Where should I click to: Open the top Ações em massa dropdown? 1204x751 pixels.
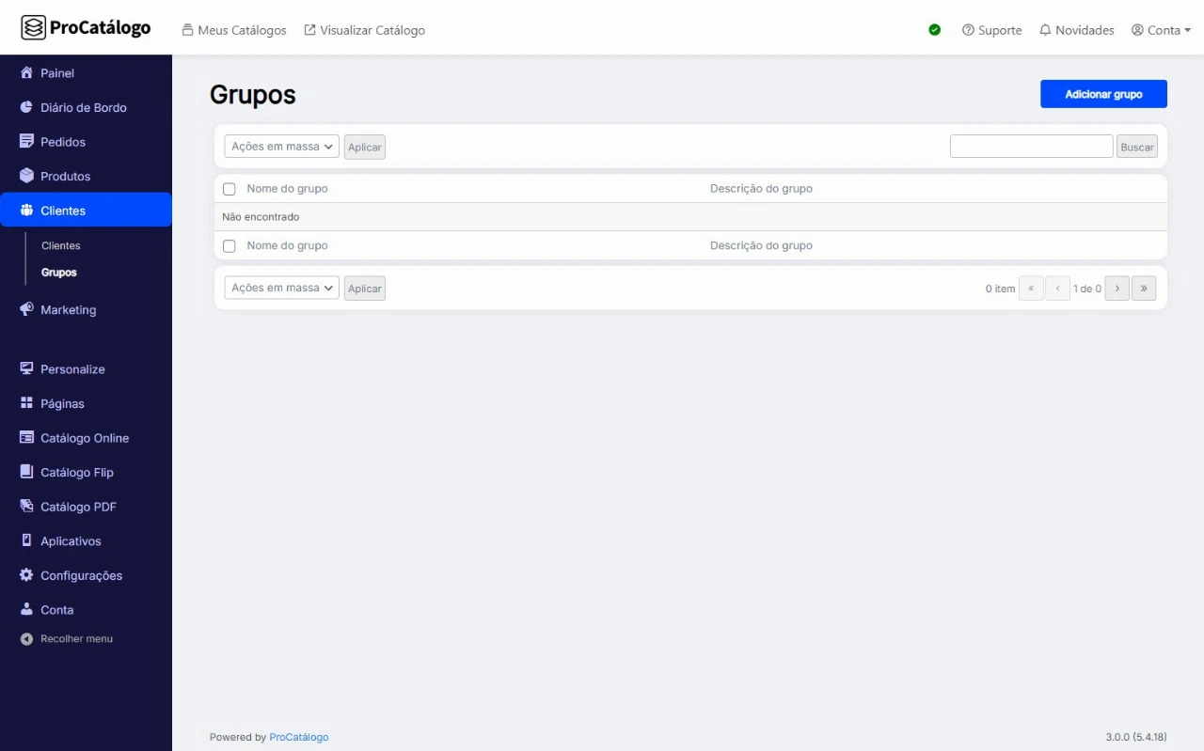point(281,147)
